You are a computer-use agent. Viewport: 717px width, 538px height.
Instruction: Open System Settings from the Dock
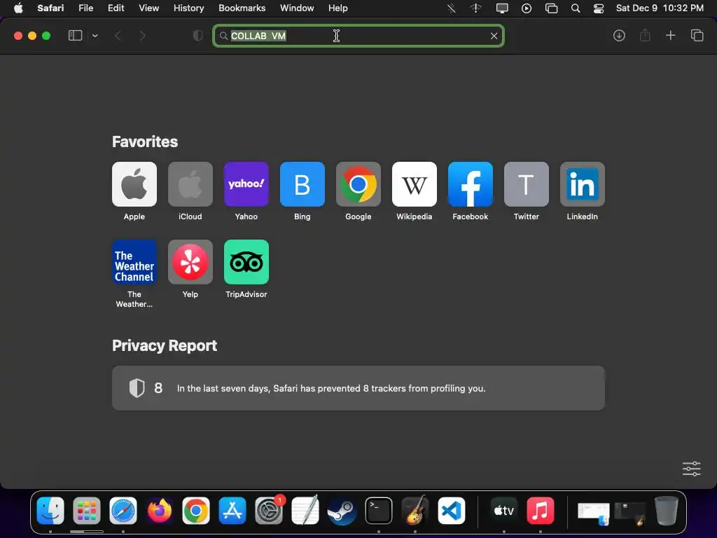point(269,510)
